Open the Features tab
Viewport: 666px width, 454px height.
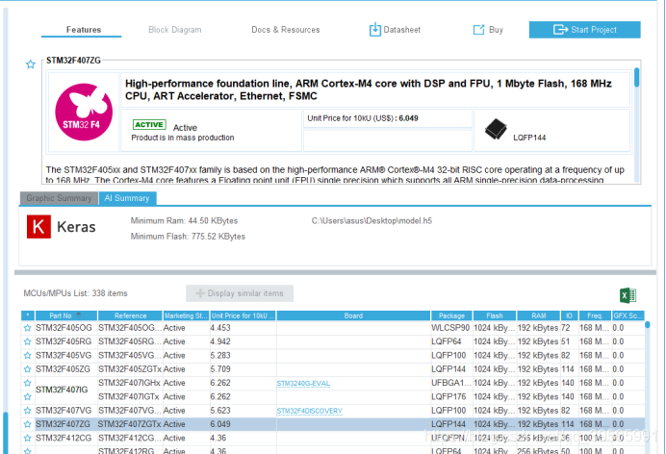[x=83, y=30]
